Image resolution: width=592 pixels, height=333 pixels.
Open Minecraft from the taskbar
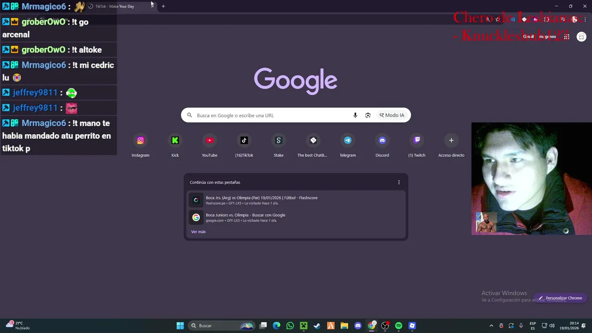pyautogui.click(x=303, y=326)
